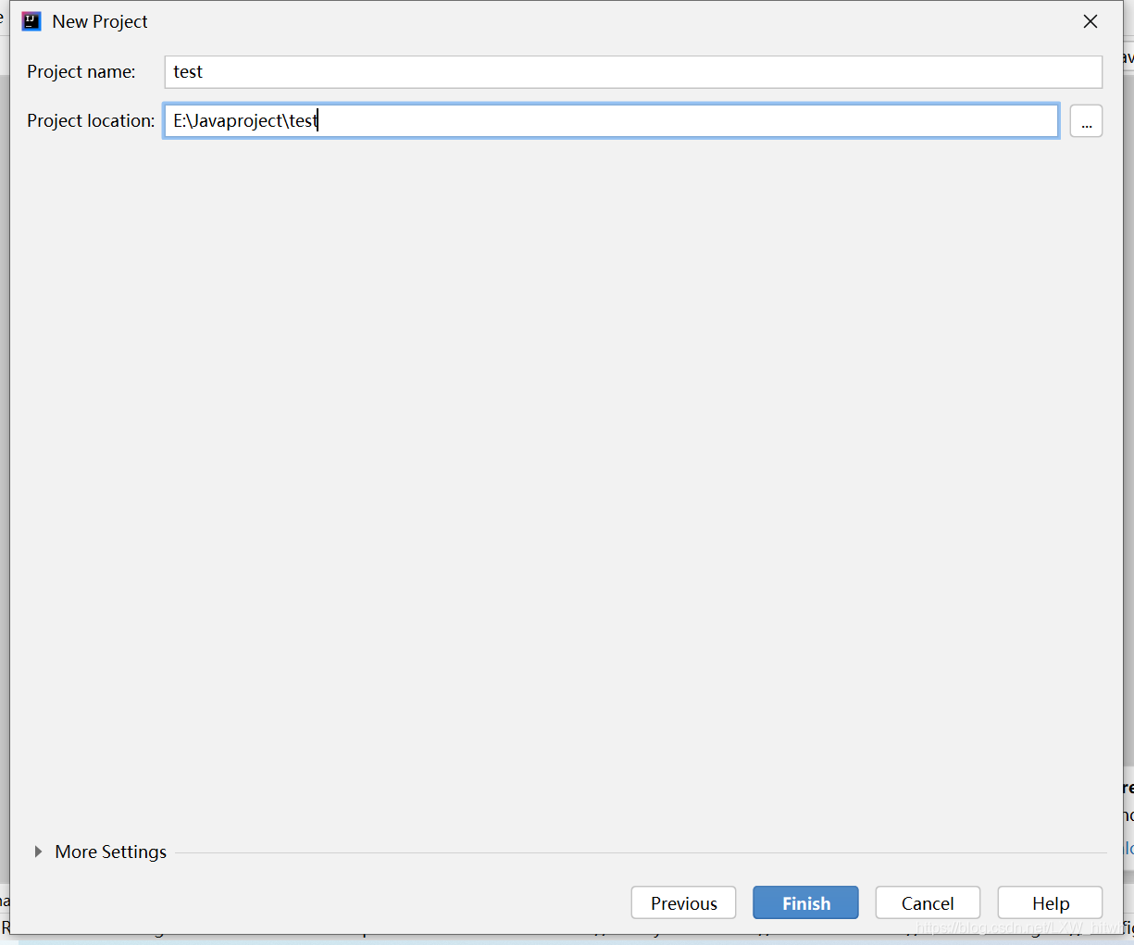Click the New Project title text
The width and height of the screenshot is (1134, 945).
point(100,21)
